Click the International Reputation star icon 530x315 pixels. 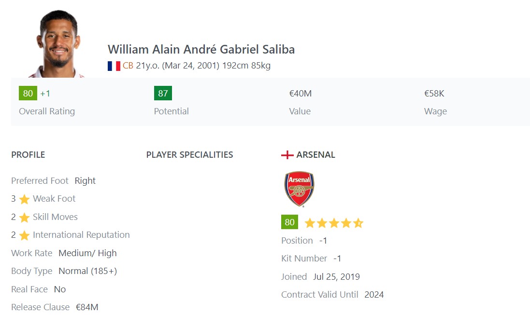point(24,235)
